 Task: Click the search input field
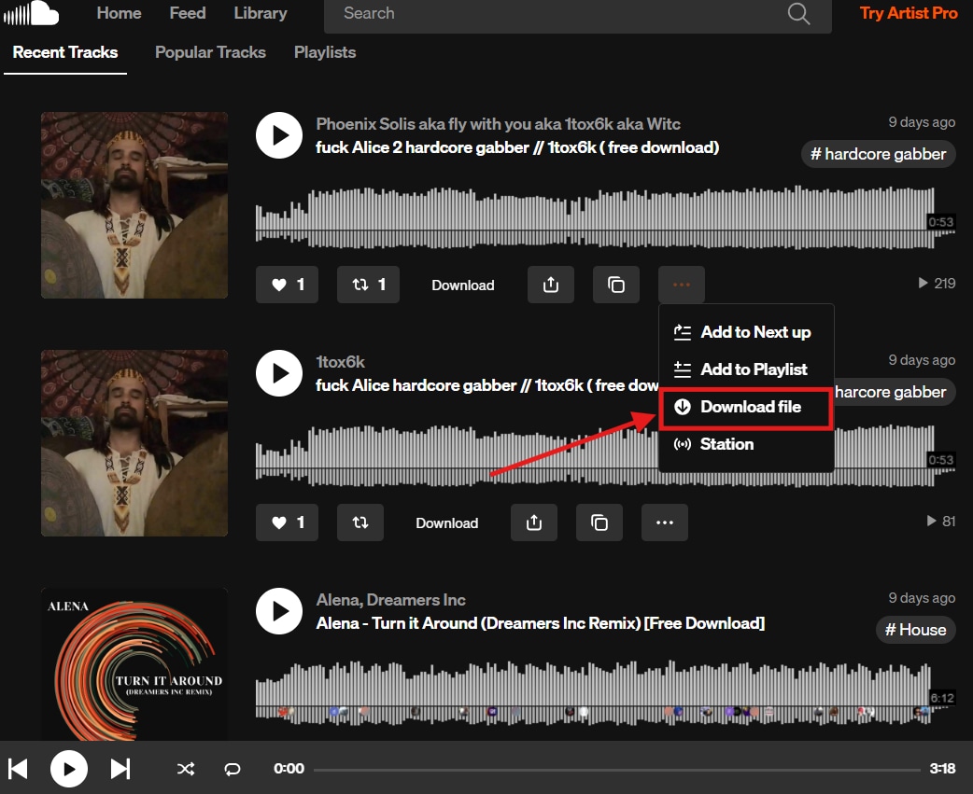(x=560, y=13)
